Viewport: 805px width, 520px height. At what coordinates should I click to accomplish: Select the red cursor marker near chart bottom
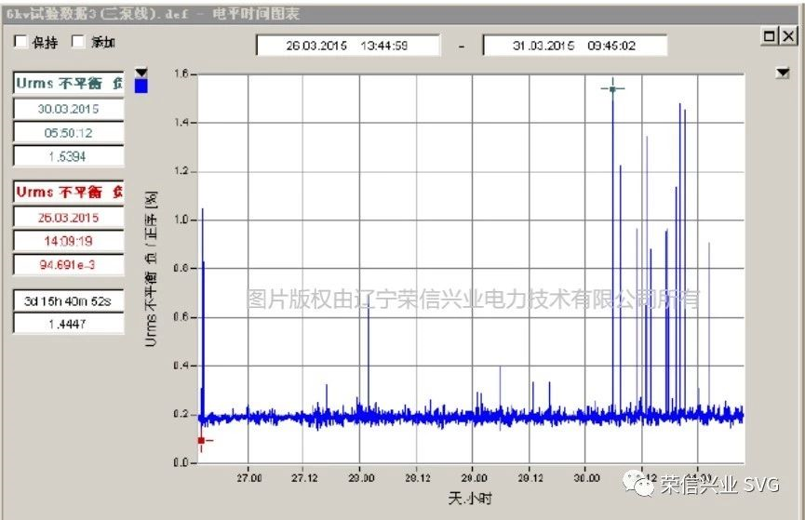coord(201,440)
